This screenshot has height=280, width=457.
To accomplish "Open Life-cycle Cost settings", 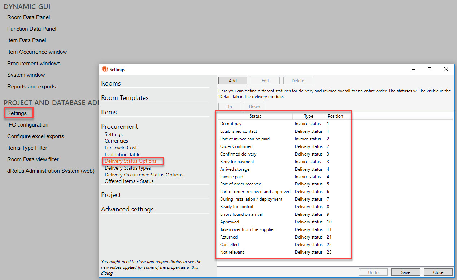I will coord(121,148).
